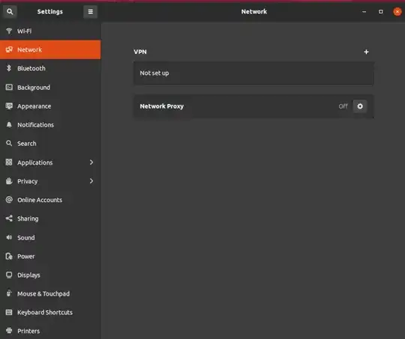The width and height of the screenshot is (405, 339).
Task: Click the Sound speaker icon
Action: pyautogui.click(x=9, y=237)
